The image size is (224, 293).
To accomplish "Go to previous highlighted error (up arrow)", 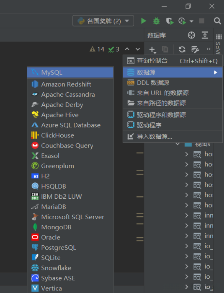I will pyautogui.click(x=127, y=49).
